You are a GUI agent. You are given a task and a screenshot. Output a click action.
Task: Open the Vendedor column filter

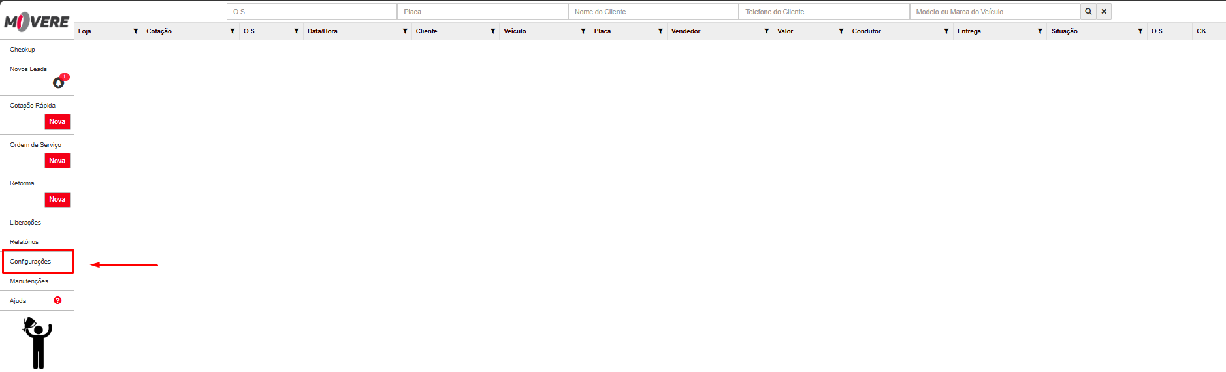(x=767, y=31)
